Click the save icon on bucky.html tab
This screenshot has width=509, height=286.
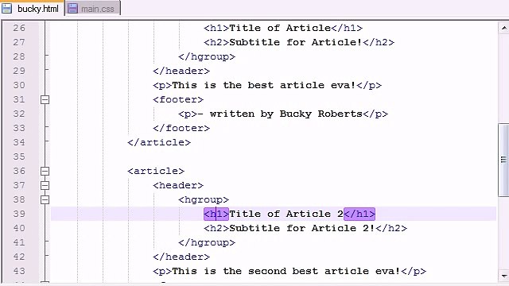click(6, 8)
